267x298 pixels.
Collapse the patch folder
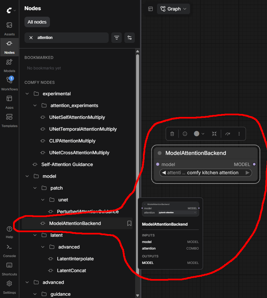35,188
